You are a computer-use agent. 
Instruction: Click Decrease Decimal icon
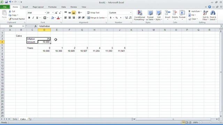(x=130, y=18)
